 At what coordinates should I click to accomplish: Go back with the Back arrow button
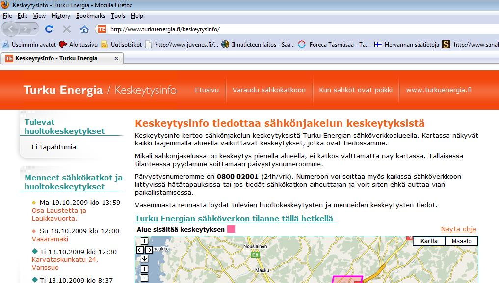(x=10, y=29)
